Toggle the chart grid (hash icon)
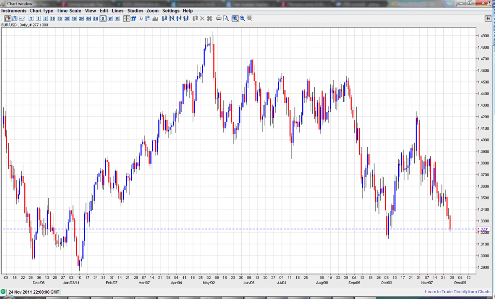Viewport: 495px width, 299px height. pyautogui.click(x=133, y=19)
